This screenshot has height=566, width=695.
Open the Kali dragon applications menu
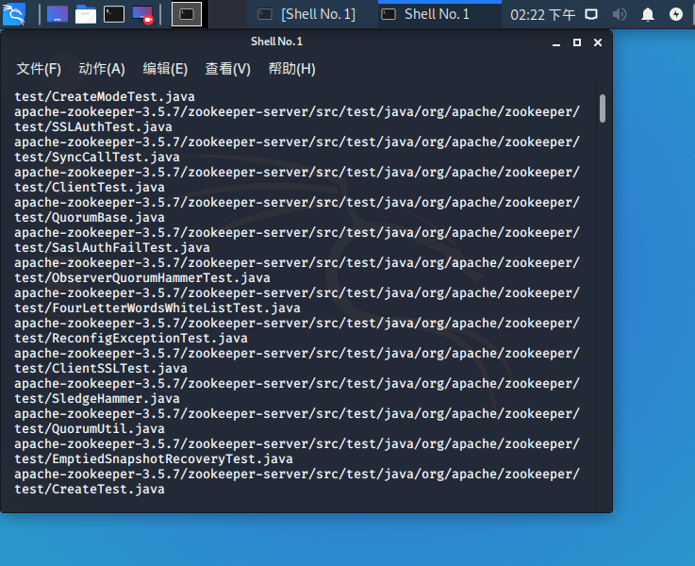point(14,14)
